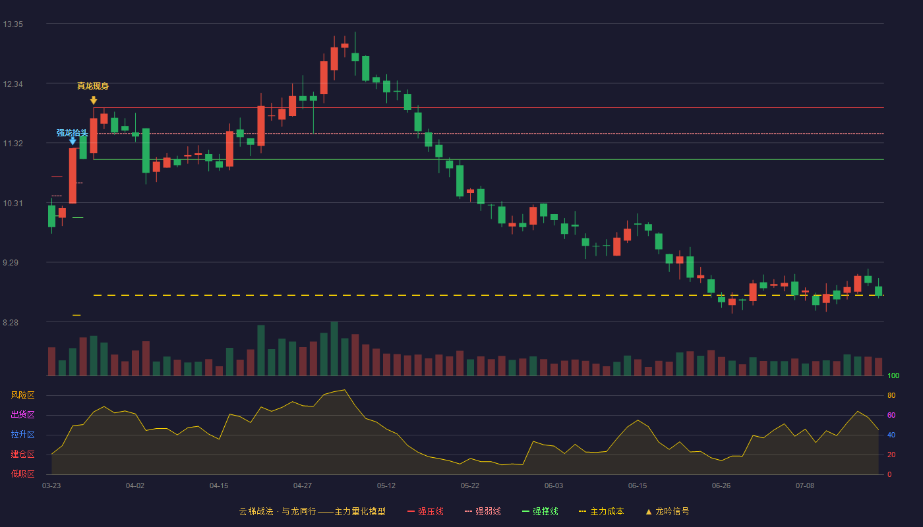Click the green 100 indicator axis label
The image size is (923, 527).
tap(893, 376)
